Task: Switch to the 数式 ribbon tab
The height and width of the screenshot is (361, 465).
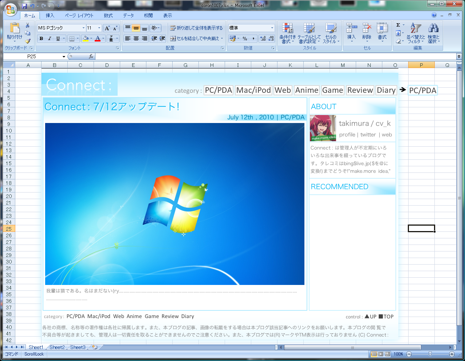Action: coord(108,16)
